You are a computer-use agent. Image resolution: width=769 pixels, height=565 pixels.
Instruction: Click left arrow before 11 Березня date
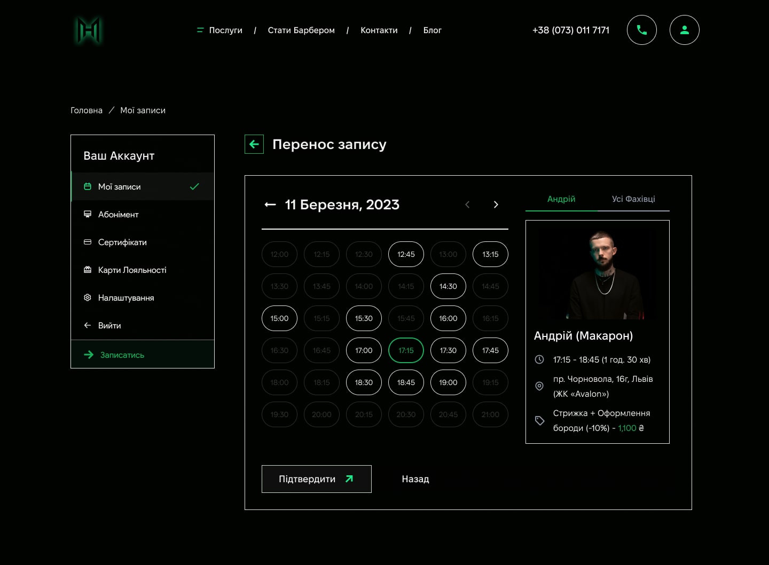(x=270, y=205)
